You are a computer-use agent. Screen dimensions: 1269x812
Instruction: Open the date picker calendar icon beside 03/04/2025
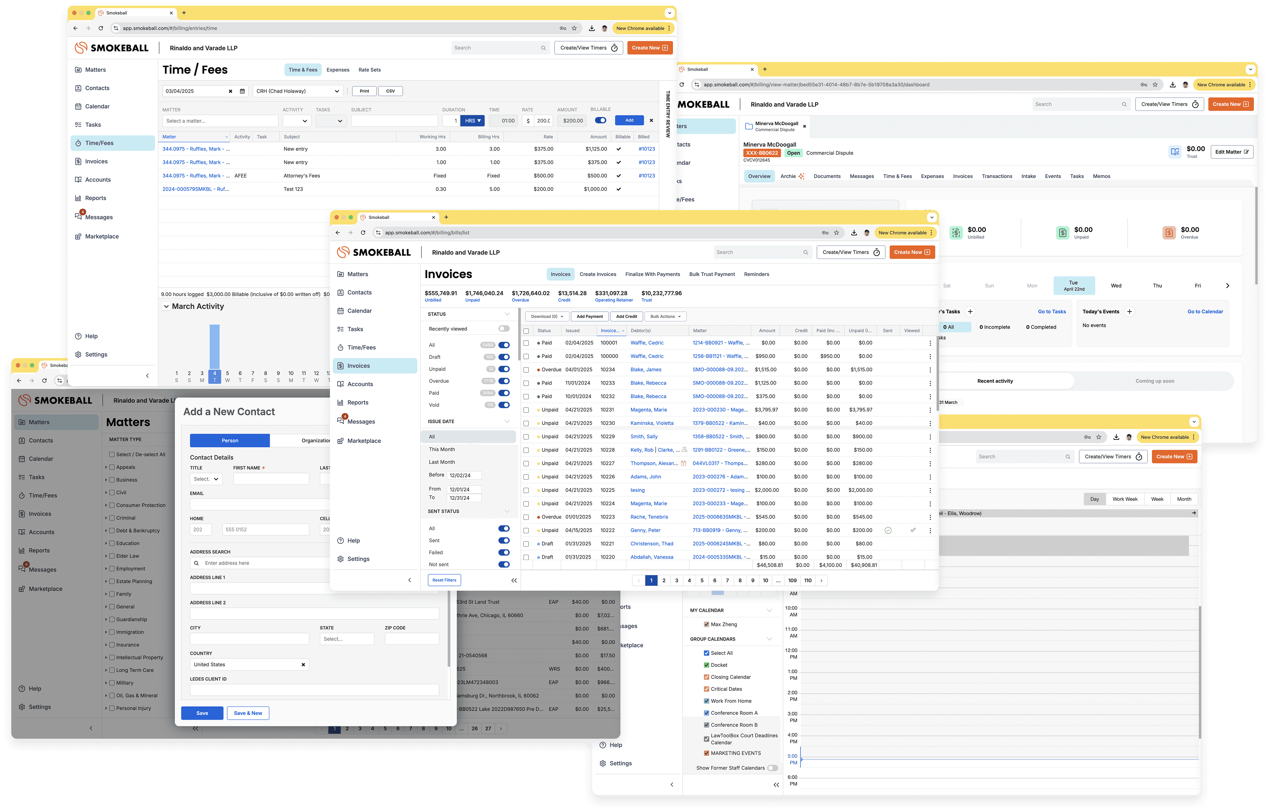[x=243, y=91]
